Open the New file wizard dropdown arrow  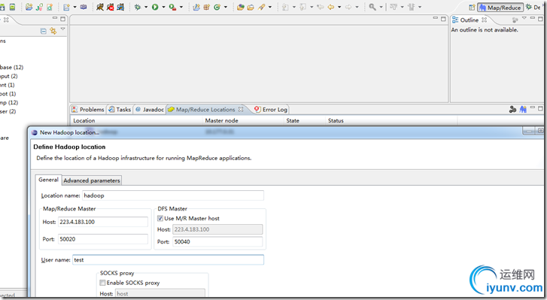[74, 7]
